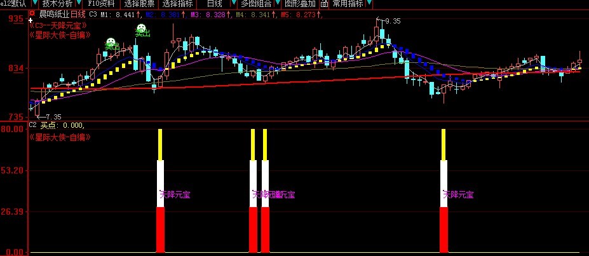Click the 买点: 0.000 readout
This screenshot has width=589, height=256.
(x=62, y=125)
